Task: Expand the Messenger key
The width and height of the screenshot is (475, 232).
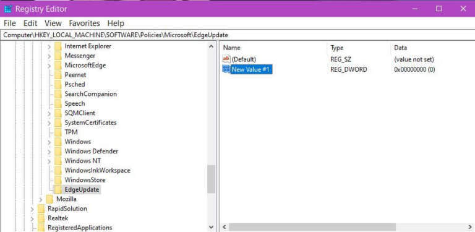Action: 49,56
